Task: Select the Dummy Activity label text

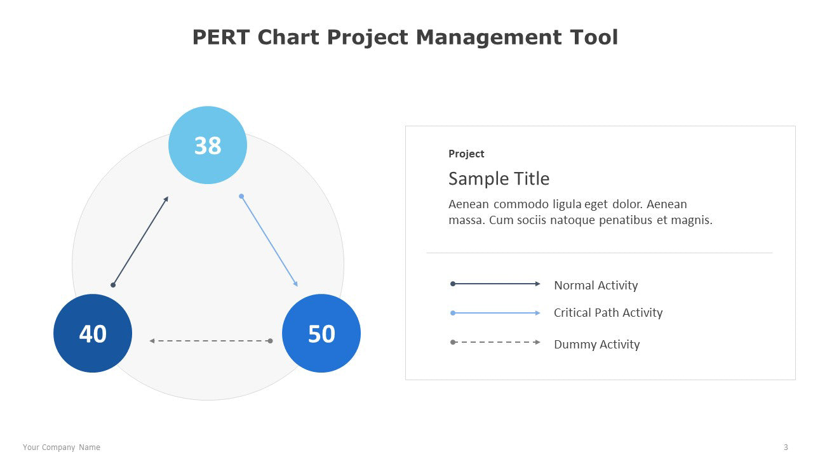Action: point(596,344)
